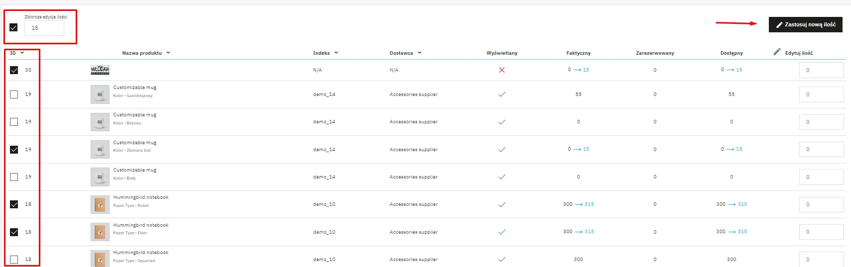851x267 pixels.
Task: Open the Nazwa produktu sort dropdown
Action: (x=168, y=53)
